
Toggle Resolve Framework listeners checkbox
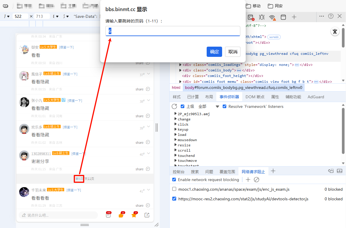tap(224, 106)
